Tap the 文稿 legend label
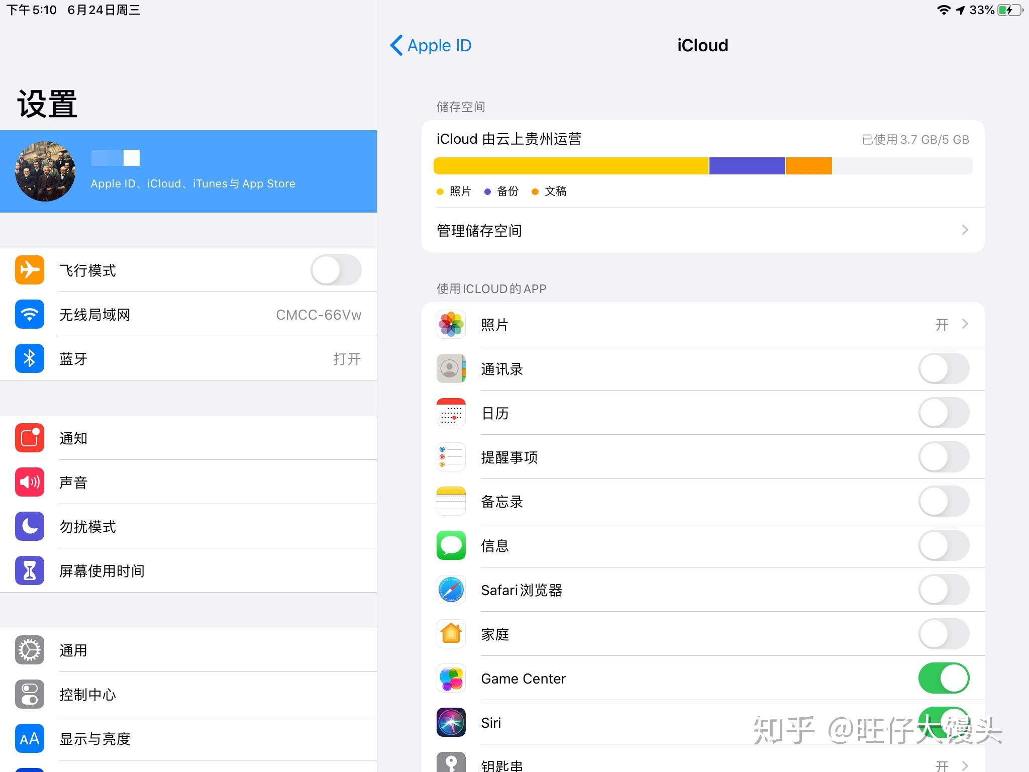 coord(556,191)
